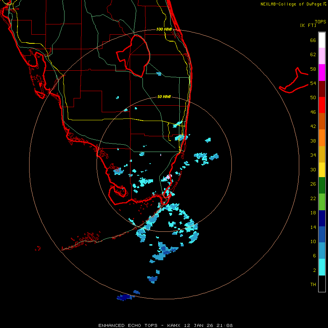Click the 100 NMI range ring label
328x328 pixels.
point(164,29)
